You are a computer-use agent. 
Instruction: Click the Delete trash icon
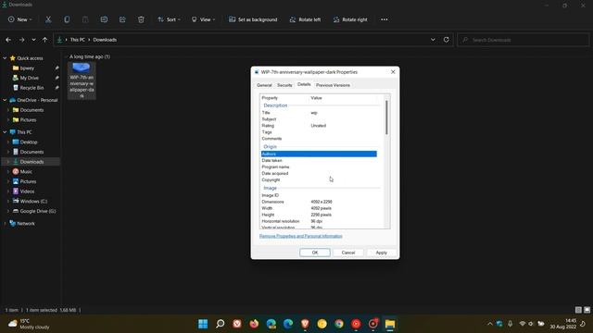point(141,19)
